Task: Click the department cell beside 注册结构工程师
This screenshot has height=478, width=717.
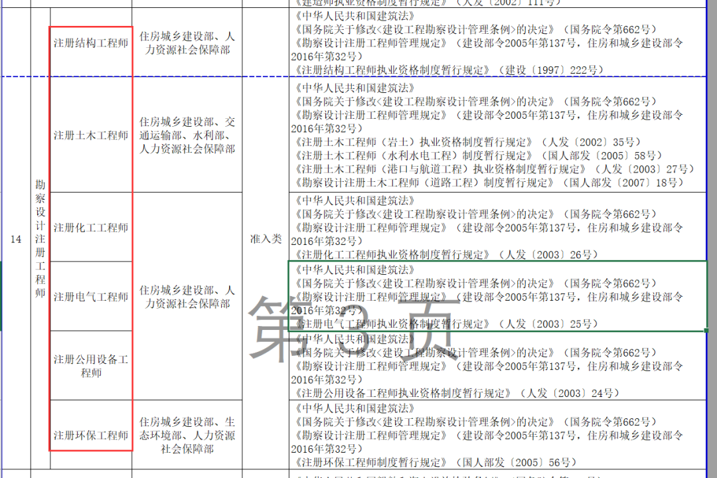Action: tap(187, 43)
